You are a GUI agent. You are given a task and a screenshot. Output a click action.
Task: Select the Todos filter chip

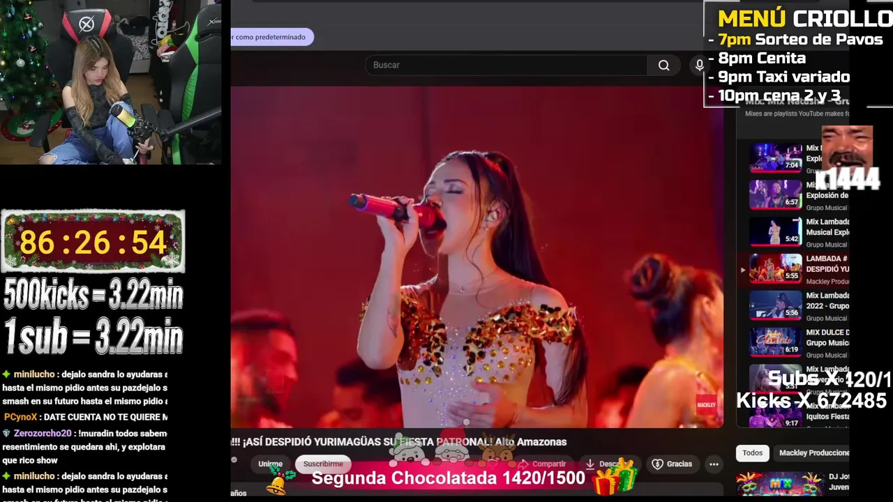pyautogui.click(x=752, y=452)
